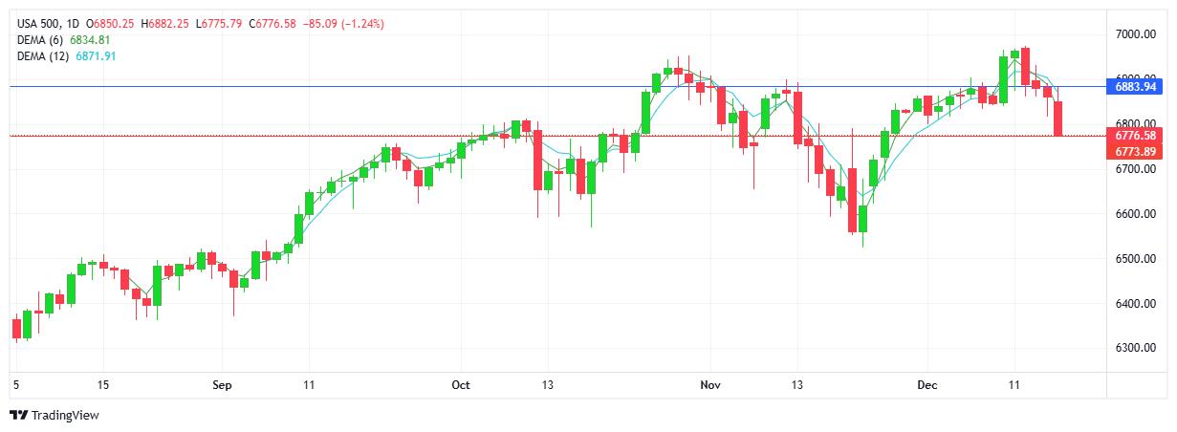Image resolution: width=1177 pixels, height=432 pixels.
Task: Click the TradingView logo icon
Action: [x=19, y=415]
